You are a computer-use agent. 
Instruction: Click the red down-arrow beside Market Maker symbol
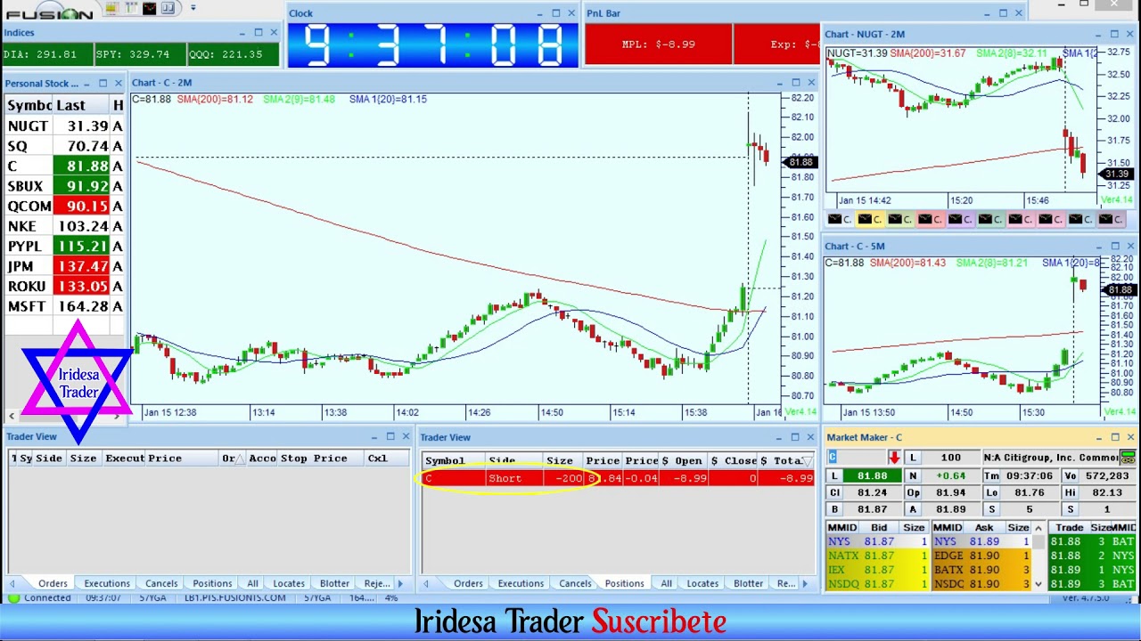894,458
